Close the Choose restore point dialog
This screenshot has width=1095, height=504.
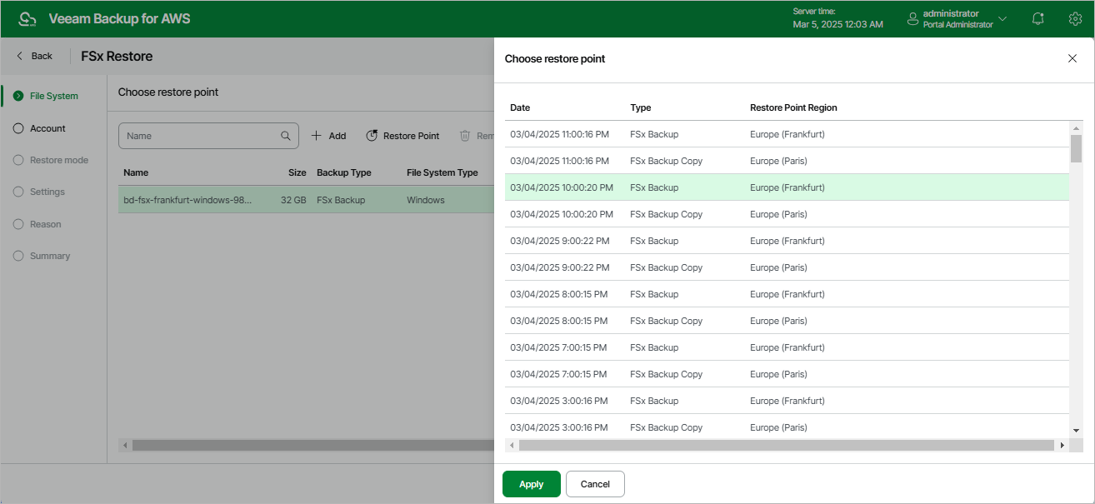point(1072,58)
